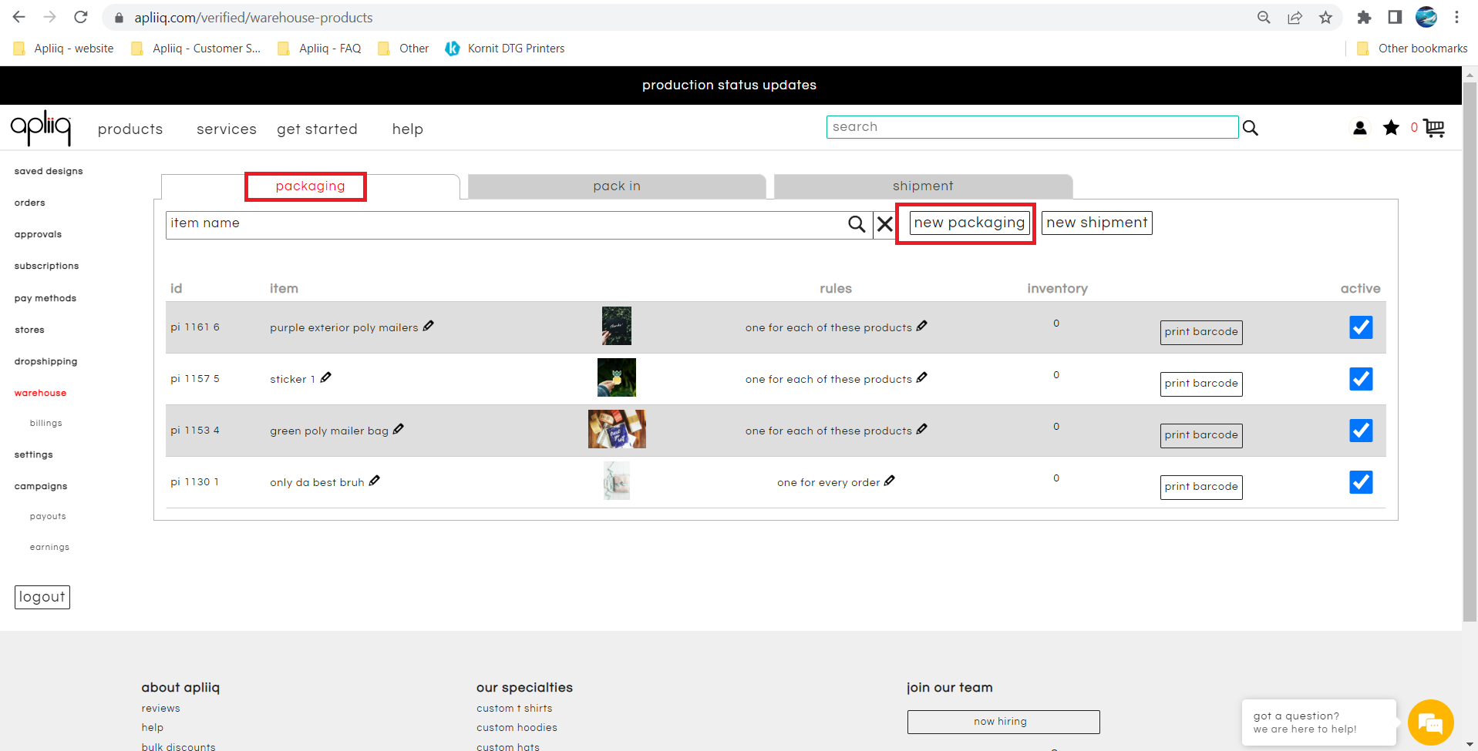Toggle active for only da best bruh
The image size is (1478, 751).
[x=1361, y=482]
